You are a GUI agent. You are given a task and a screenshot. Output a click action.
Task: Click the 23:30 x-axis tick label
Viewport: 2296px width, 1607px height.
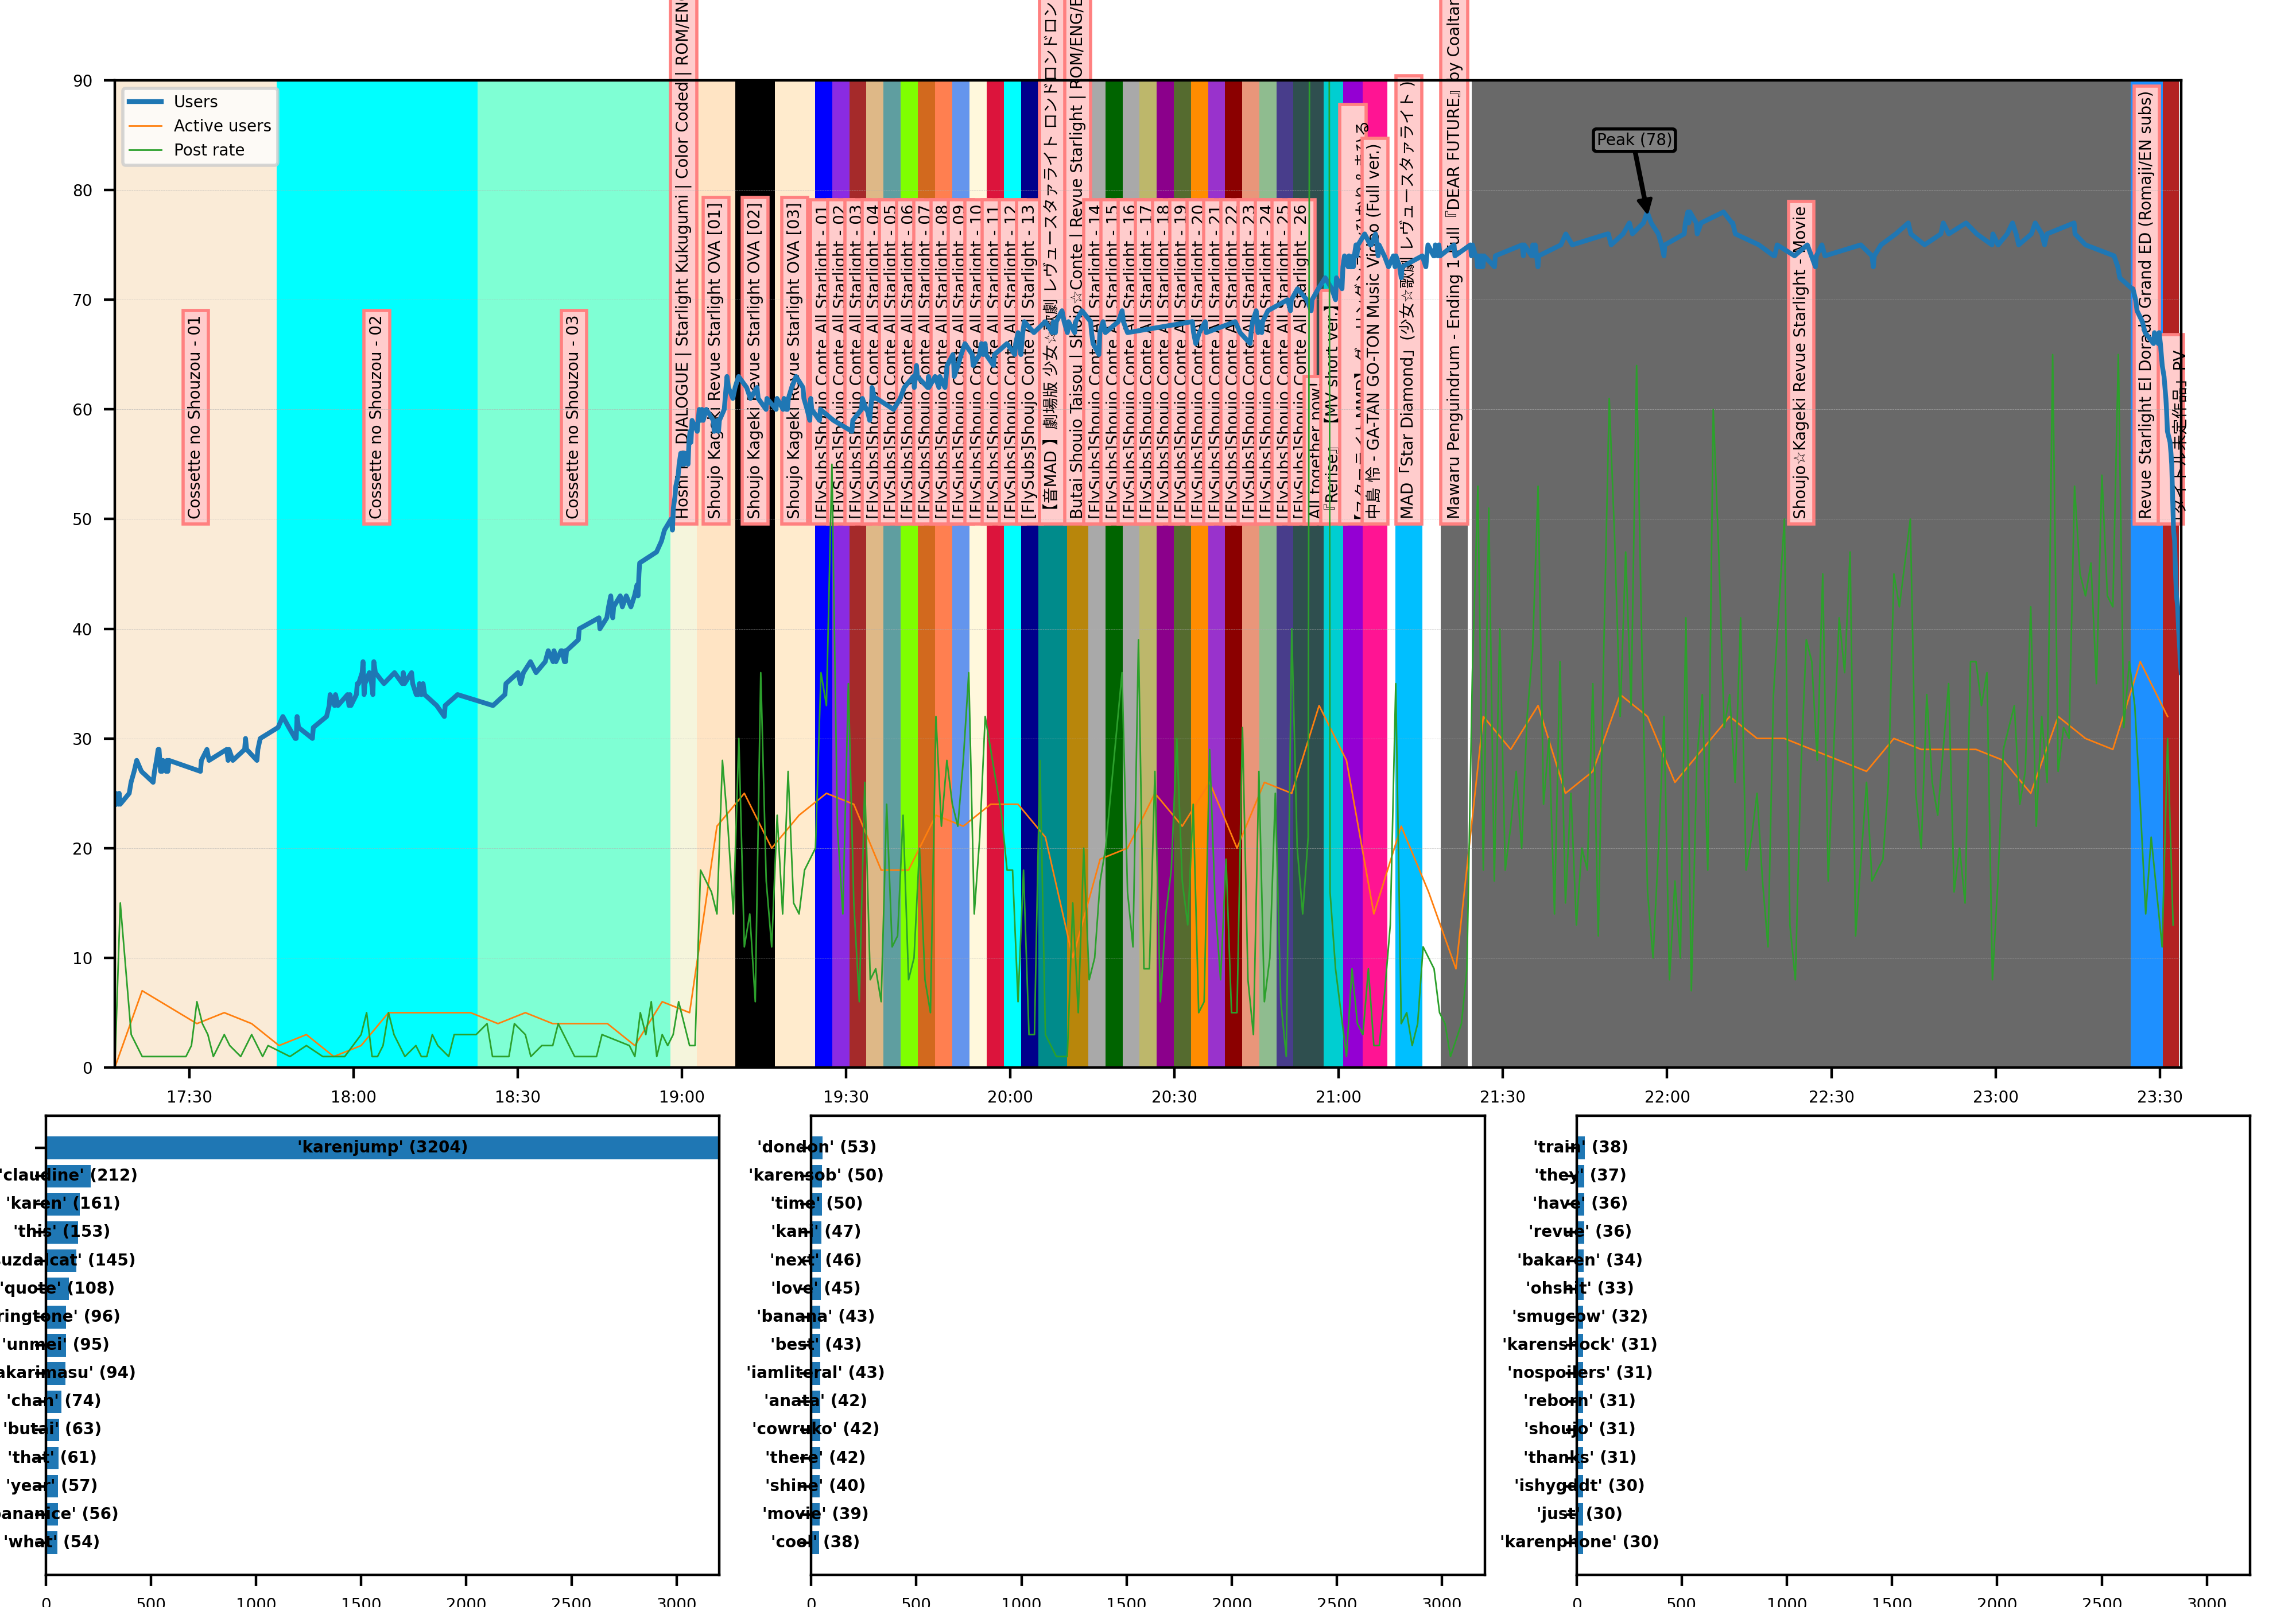click(2160, 1097)
